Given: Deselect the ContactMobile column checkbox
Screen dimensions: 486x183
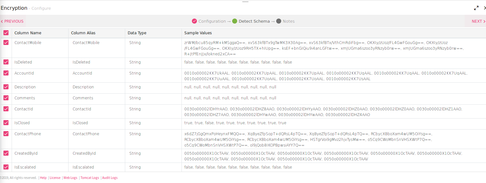Looking at the screenshot, I should click(6, 42).
